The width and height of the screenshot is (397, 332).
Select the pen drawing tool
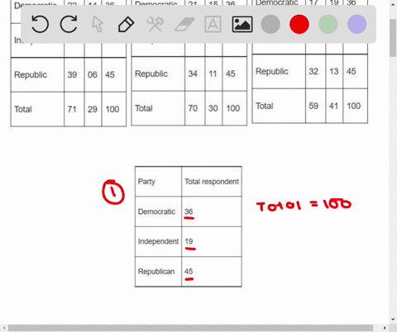[127, 24]
